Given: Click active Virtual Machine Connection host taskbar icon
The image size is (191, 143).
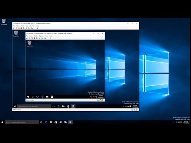Looking at the screenshot, I should 70,122.
